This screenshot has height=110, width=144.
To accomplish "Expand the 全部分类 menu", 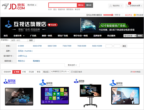I will click(x=19, y=36).
